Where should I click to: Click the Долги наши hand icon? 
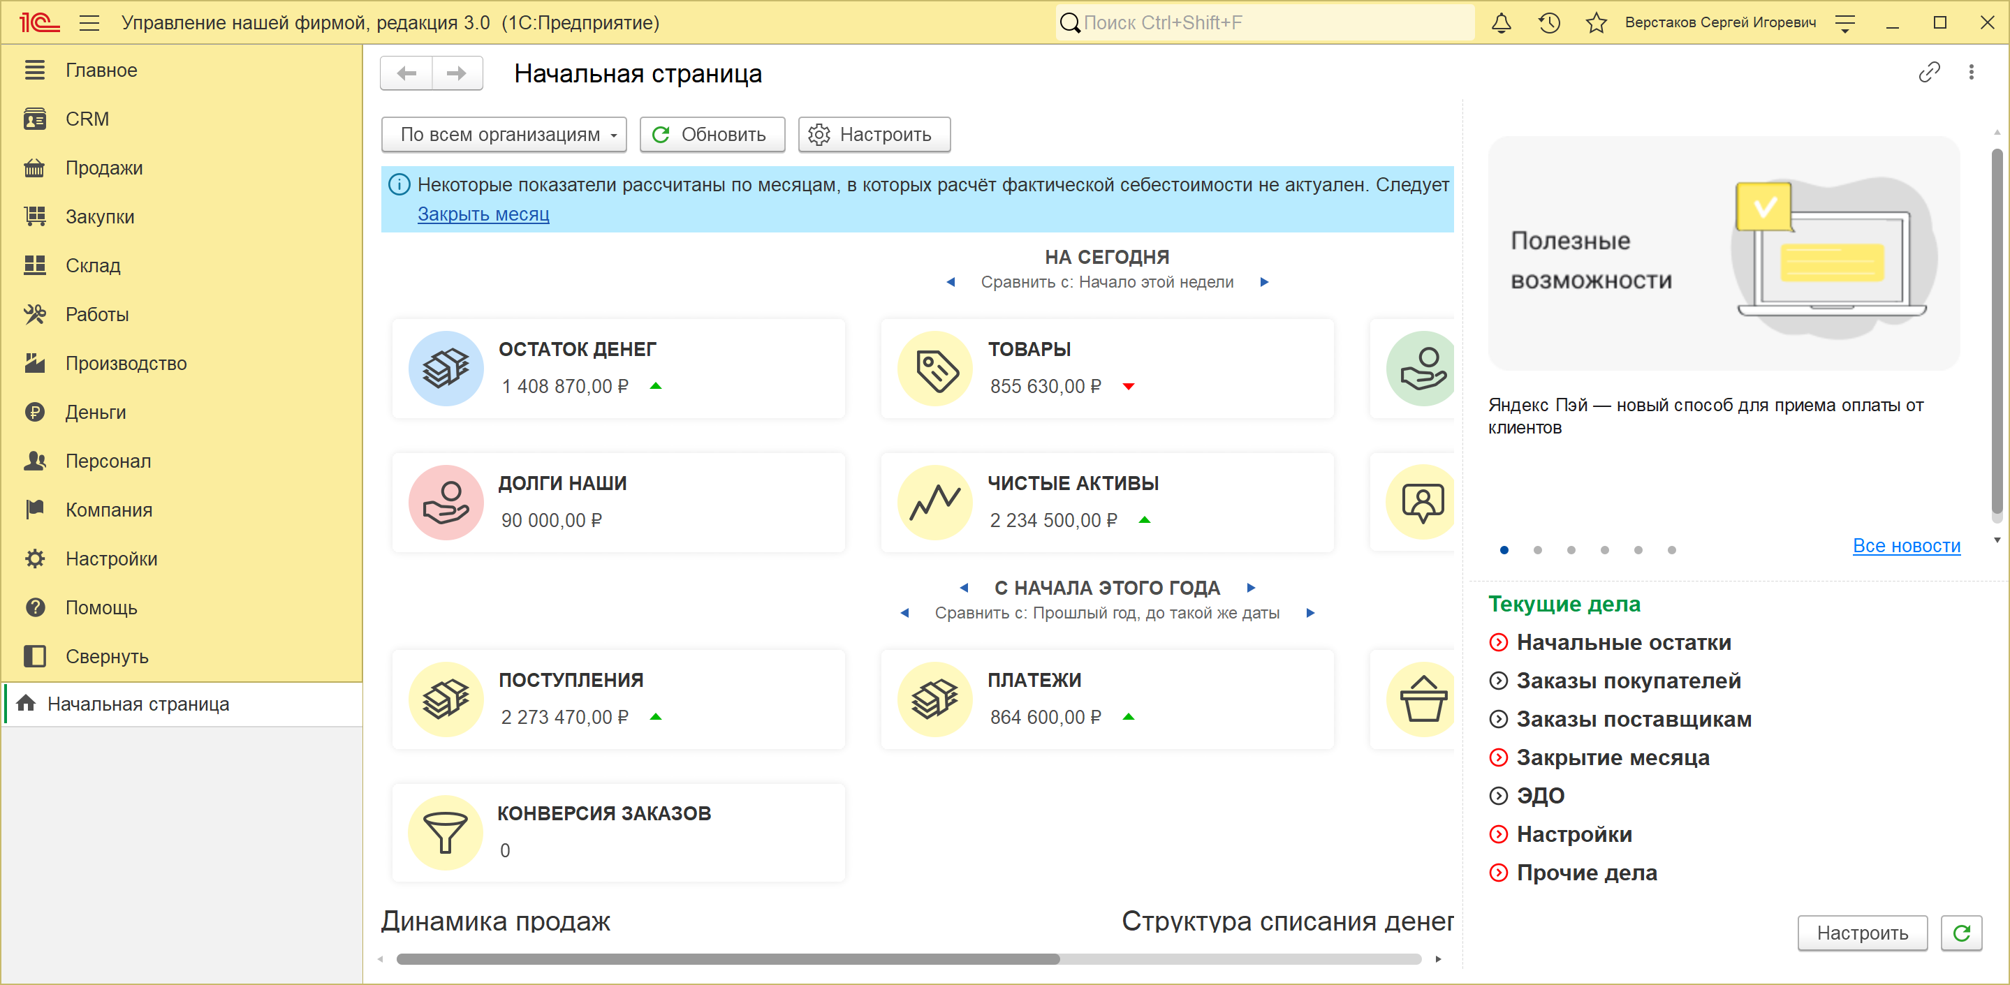[x=446, y=502]
